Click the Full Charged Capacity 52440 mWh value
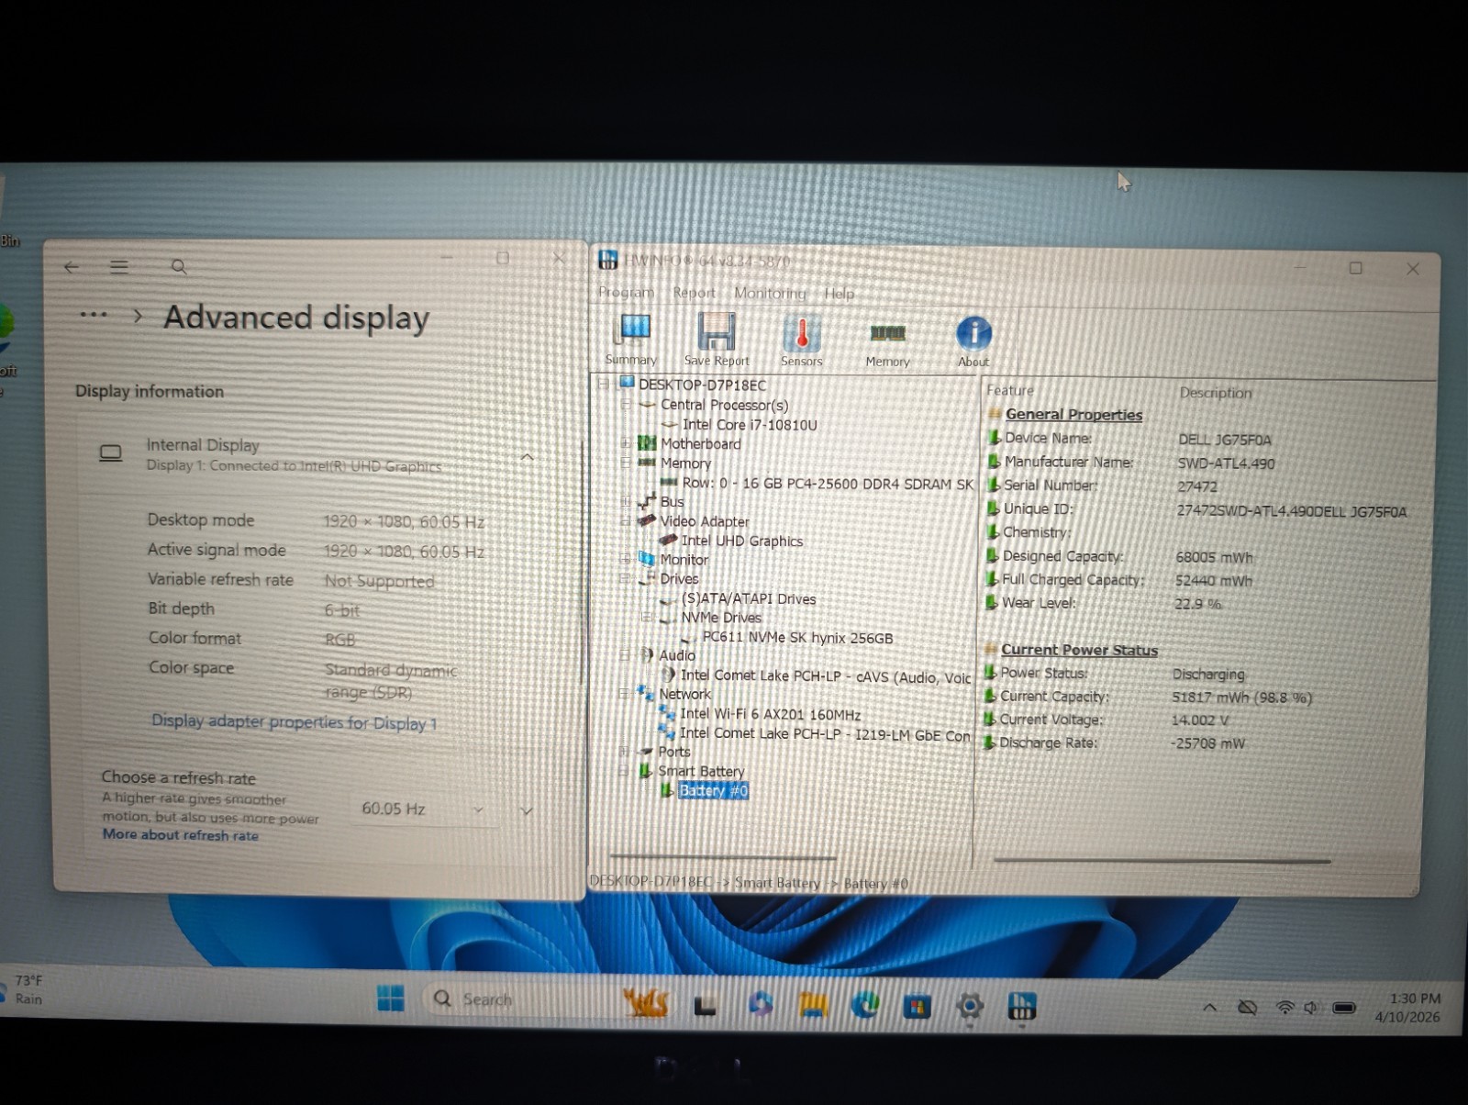Viewport: 1468px width, 1105px height. coord(1213,580)
